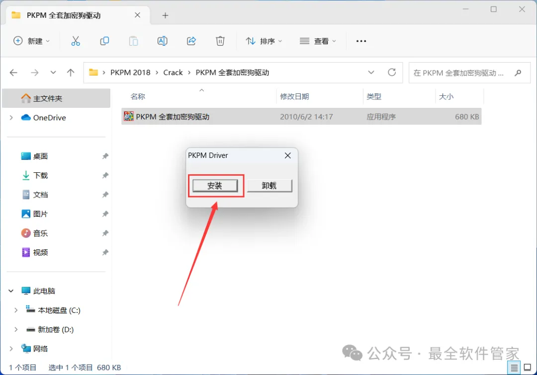The image size is (537, 375).
Task: Go up one folder level
Action: click(x=71, y=73)
